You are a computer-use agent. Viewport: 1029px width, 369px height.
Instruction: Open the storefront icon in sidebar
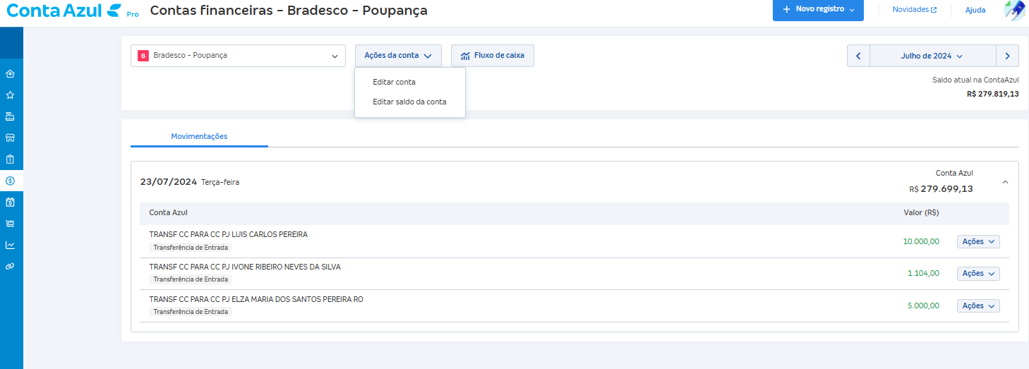10,138
